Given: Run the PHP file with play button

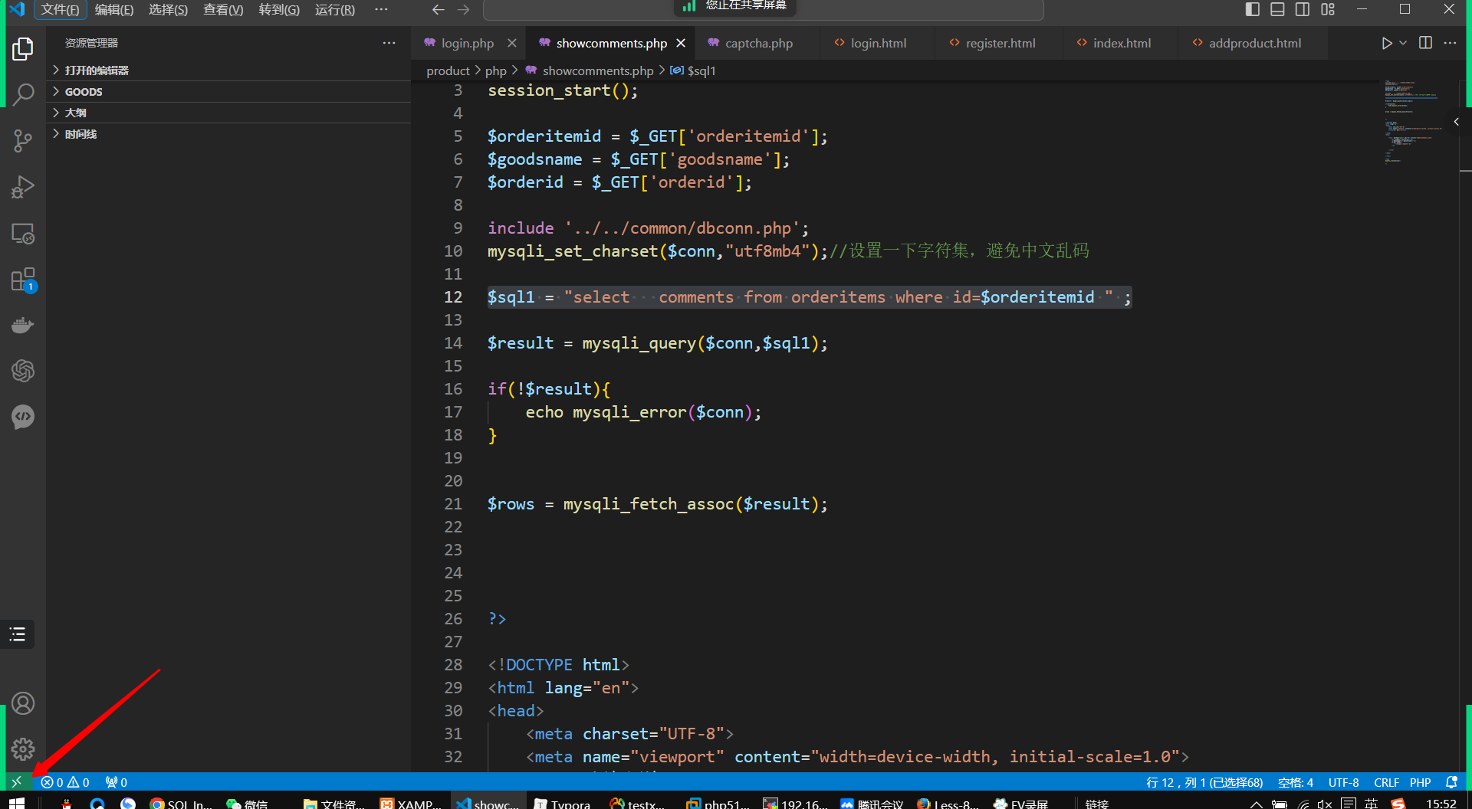Looking at the screenshot, I should click(x=1386, y=43).
